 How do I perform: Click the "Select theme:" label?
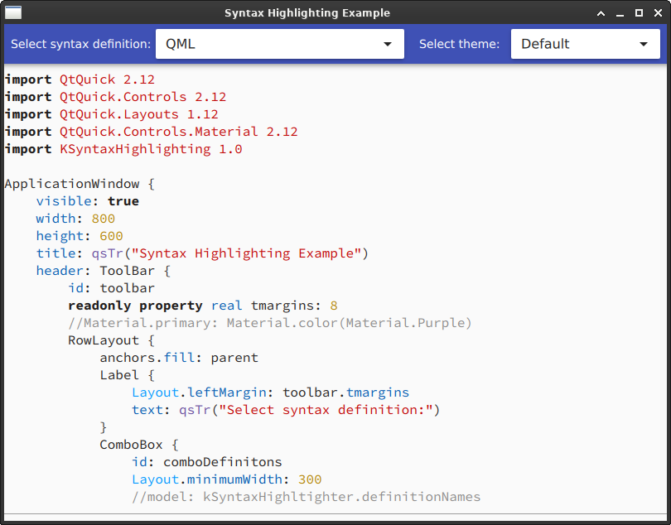tap(458, 43)
